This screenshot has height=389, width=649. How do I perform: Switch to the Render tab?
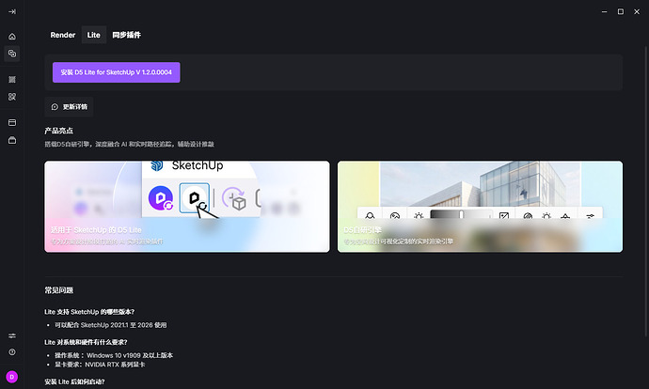pos(63,35)
